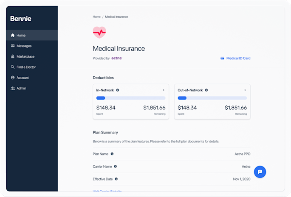Image resolution: width=291 pixels, height=197 pixels.
Task: Click the Medical Insurance page title
Action: click(x=119, y=49)
